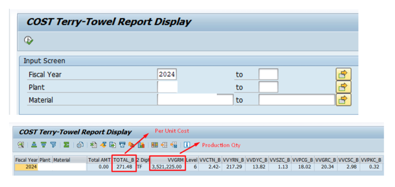The height and width of the screenshot is (187, 395).
Task: Click the Plant to field
Action: tap(268, 87)
